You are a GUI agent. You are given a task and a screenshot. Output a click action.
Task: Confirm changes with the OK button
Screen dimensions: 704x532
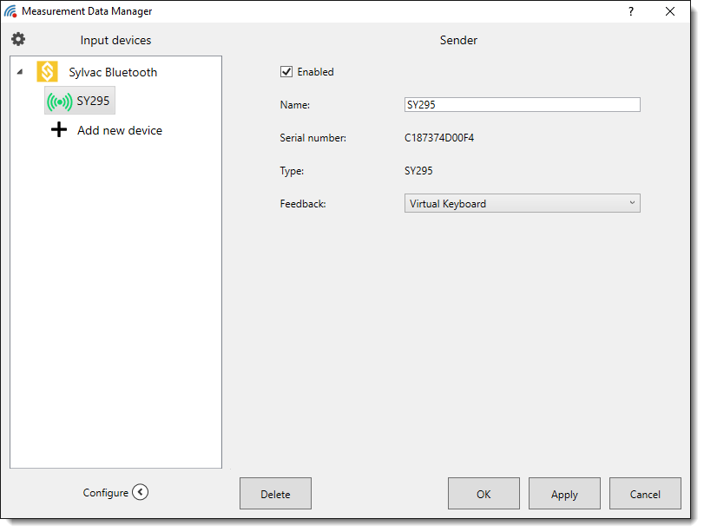(484, 494)
